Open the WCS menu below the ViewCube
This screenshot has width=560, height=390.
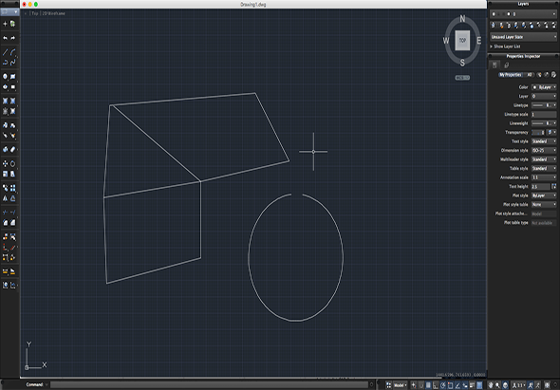click(462, 78)
